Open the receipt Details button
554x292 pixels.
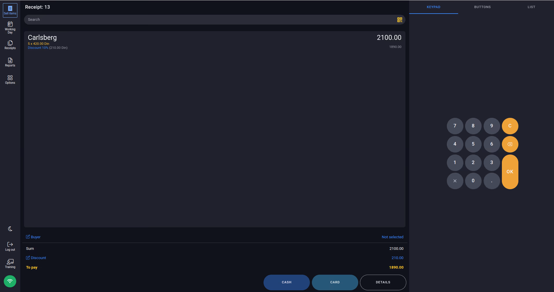383,282
